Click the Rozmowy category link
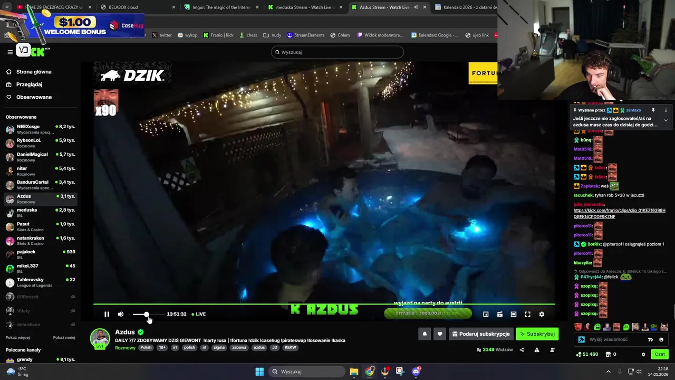Viewport: 675px width, 380px height. click(x=125, y=348)
